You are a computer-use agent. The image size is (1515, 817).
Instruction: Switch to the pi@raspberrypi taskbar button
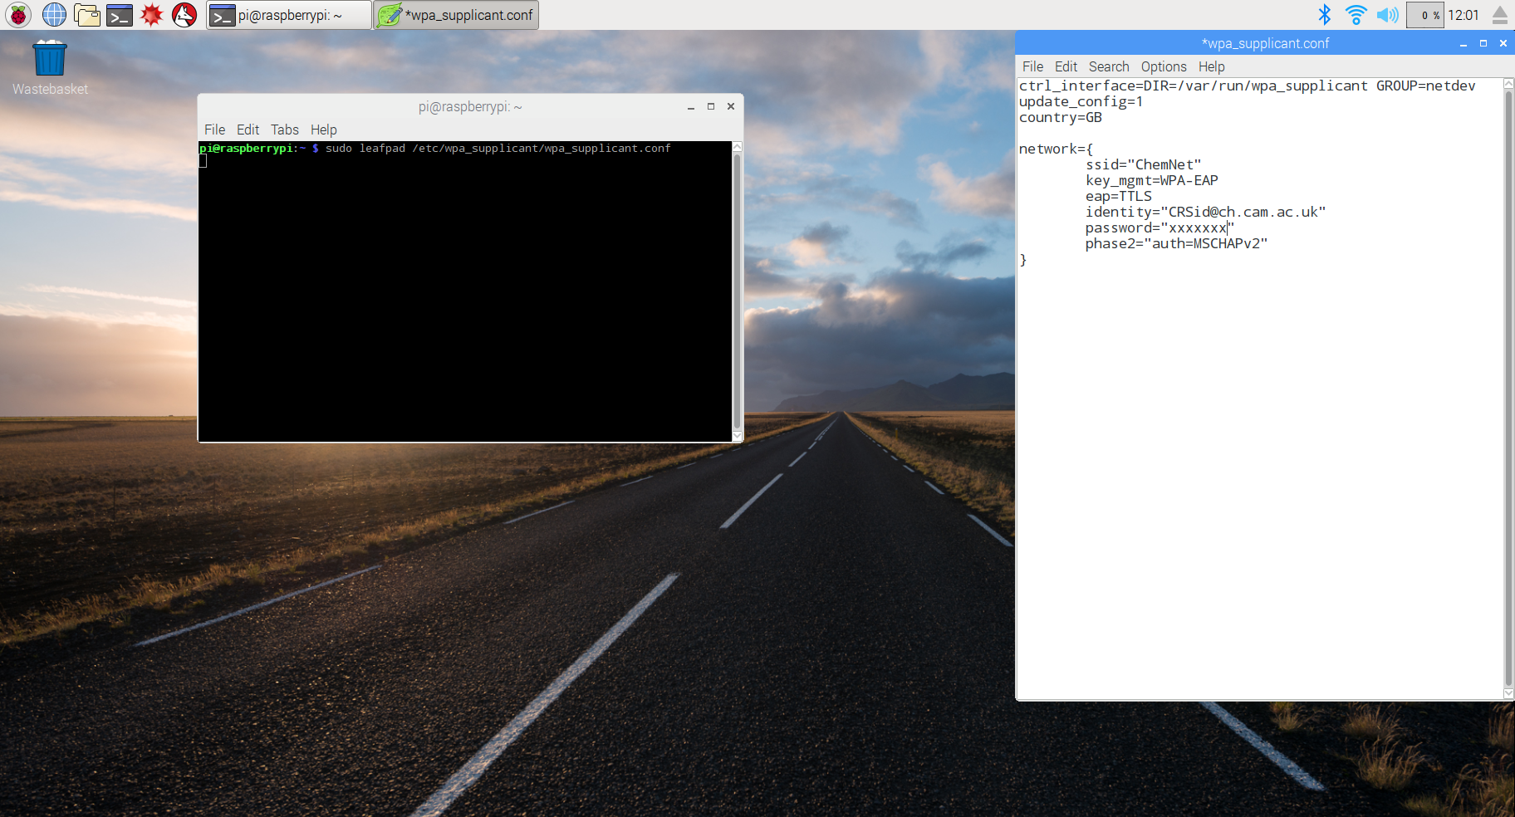(x=288, y=15)
